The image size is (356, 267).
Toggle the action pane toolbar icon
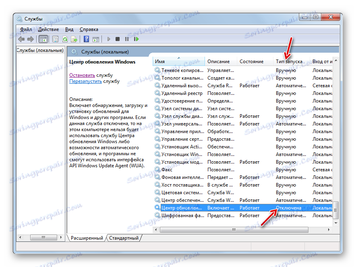tap(96, 39)
